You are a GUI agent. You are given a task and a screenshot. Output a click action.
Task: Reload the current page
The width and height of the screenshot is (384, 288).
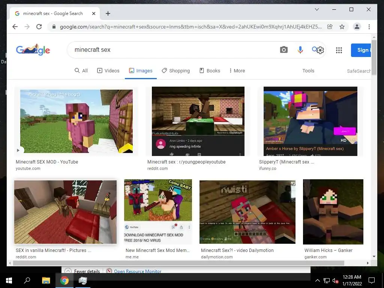[39, 27]
